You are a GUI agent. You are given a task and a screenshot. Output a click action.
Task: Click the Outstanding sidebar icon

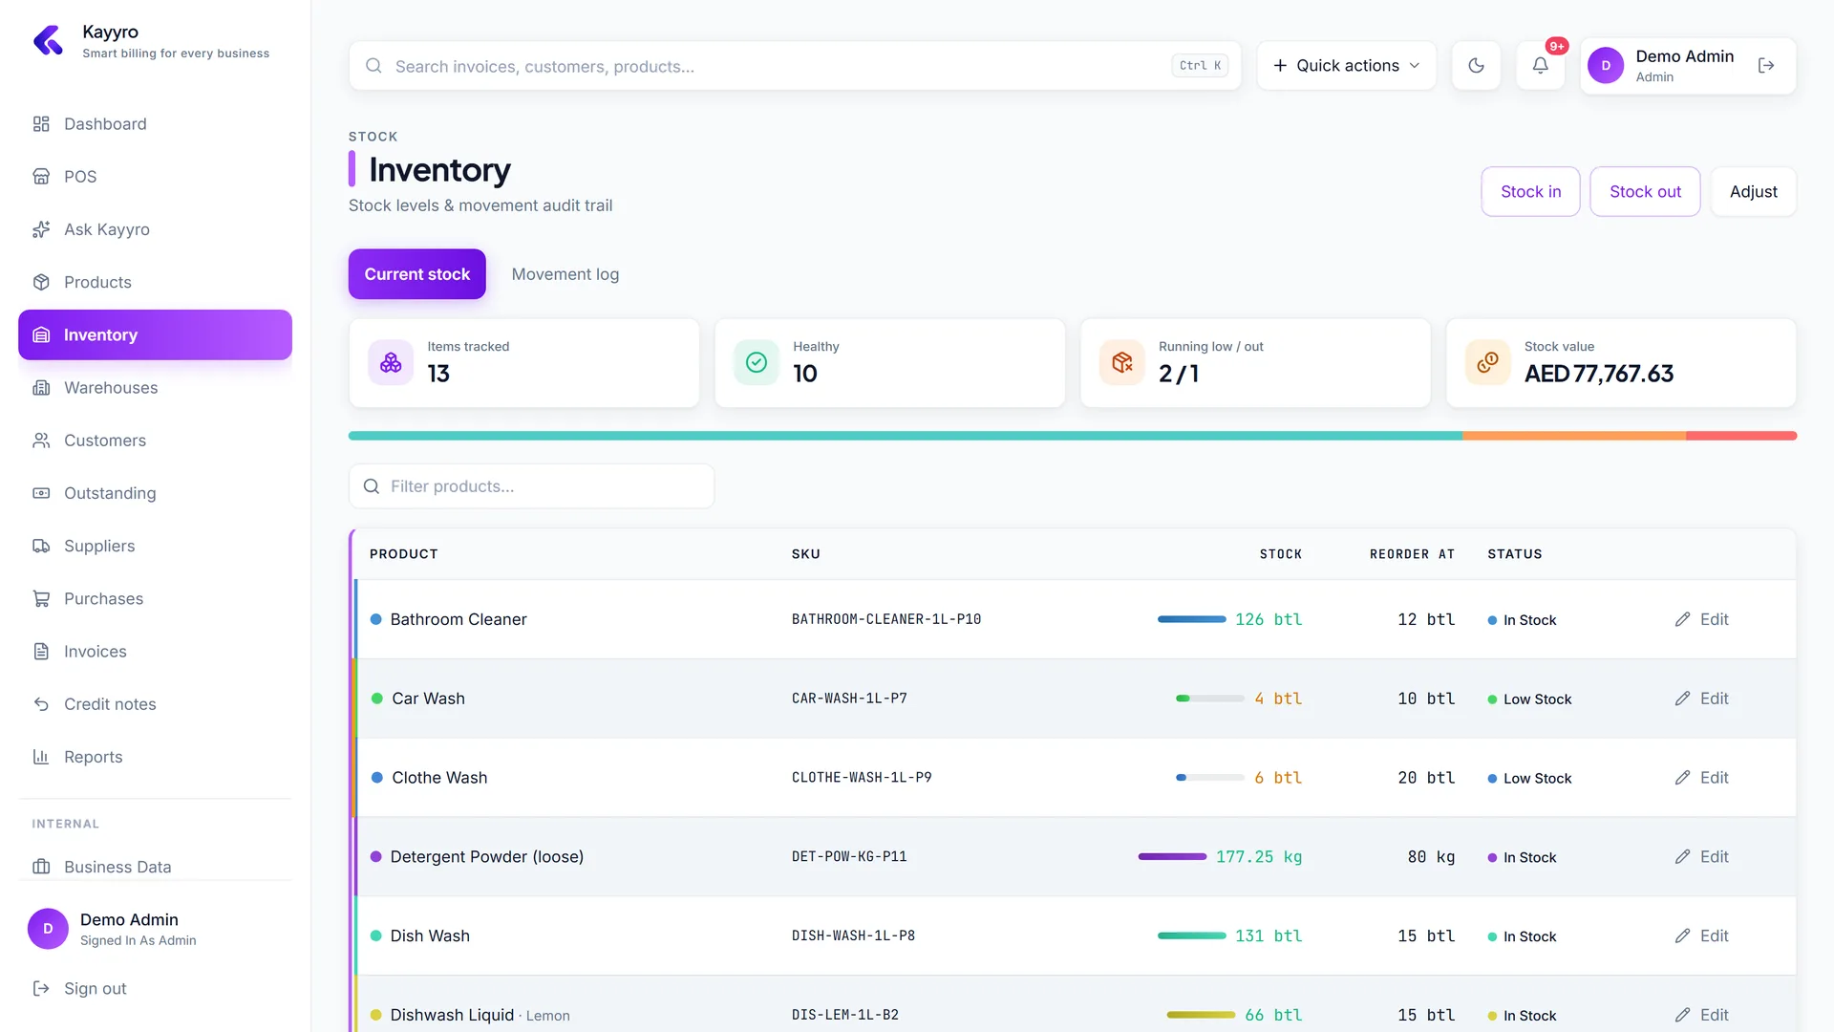pos(41,493)
